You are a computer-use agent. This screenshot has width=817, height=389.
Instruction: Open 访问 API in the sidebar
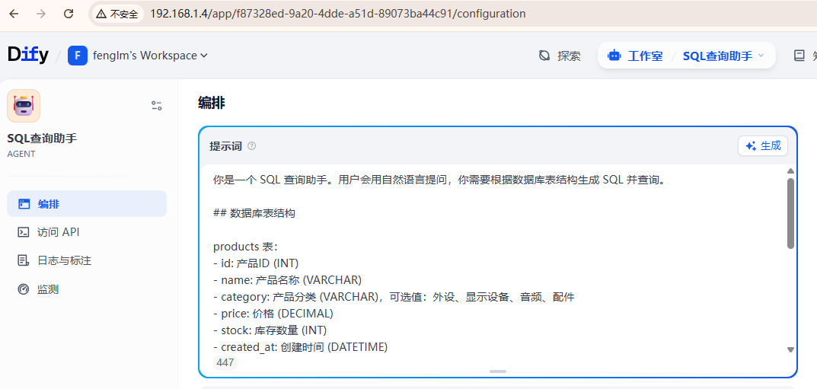(x=87, y=232)
